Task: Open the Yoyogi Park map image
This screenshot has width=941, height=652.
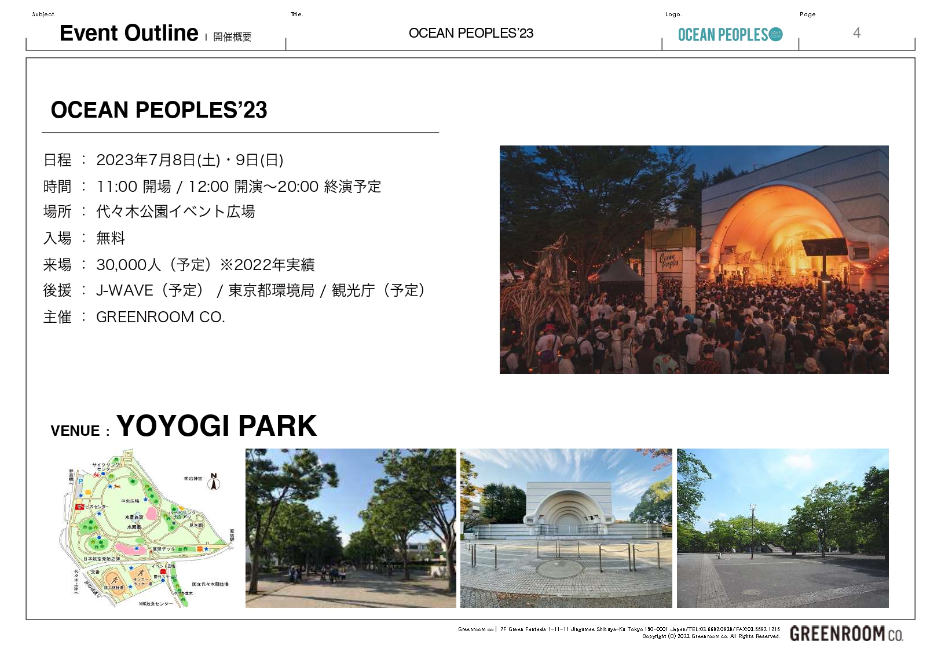Action: [x=147, y=528]
